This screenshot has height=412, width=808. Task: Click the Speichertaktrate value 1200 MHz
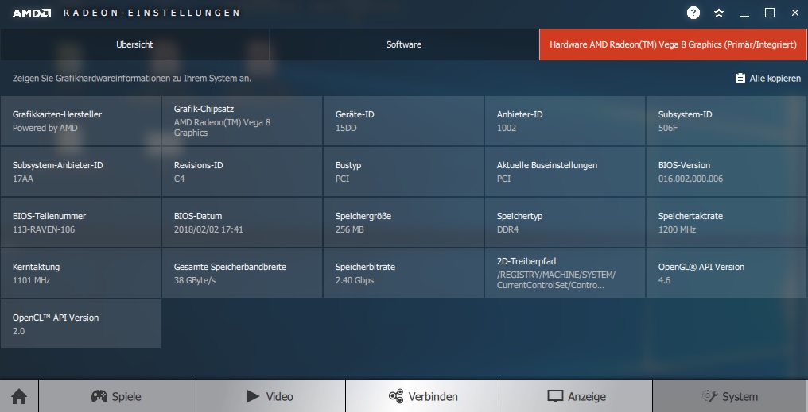pyautogui.click(x=677, y=230)
